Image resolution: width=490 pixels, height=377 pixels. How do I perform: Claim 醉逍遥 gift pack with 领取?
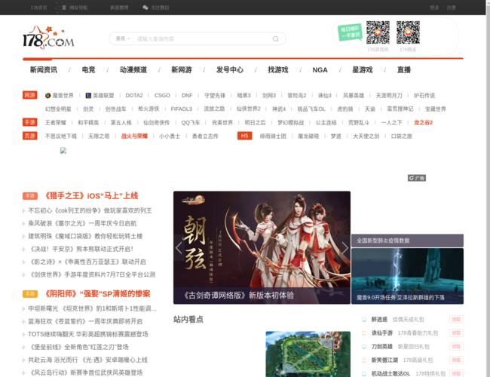456,320
